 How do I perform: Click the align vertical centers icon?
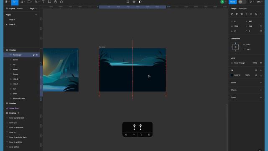pos(251,14)
